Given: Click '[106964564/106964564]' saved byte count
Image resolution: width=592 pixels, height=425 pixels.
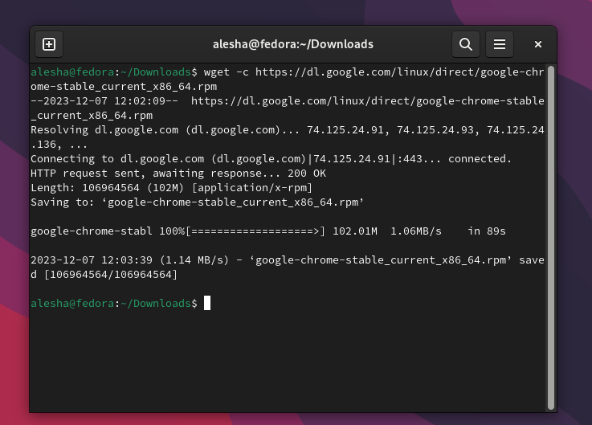Looking at the screenshot, I should click(x=111, y=275).
